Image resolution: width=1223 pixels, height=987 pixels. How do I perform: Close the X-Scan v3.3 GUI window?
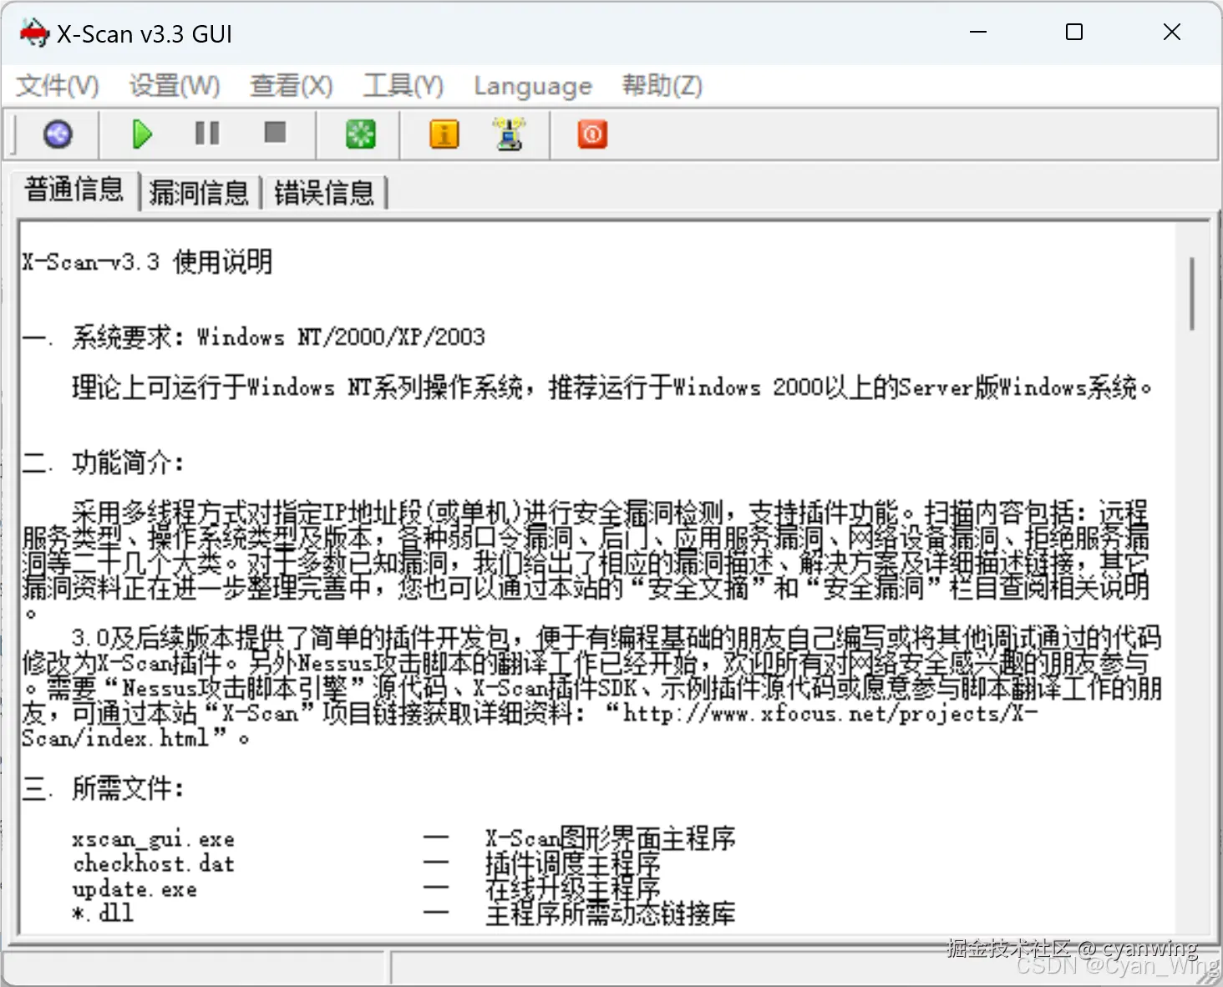1172,33
